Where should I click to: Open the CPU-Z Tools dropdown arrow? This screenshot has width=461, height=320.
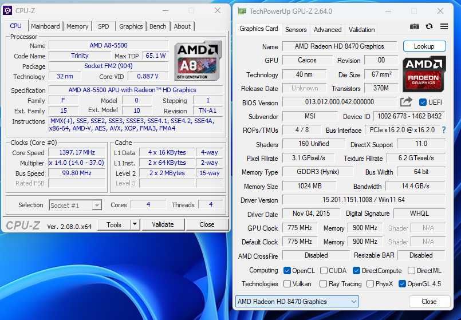(135, 224)
